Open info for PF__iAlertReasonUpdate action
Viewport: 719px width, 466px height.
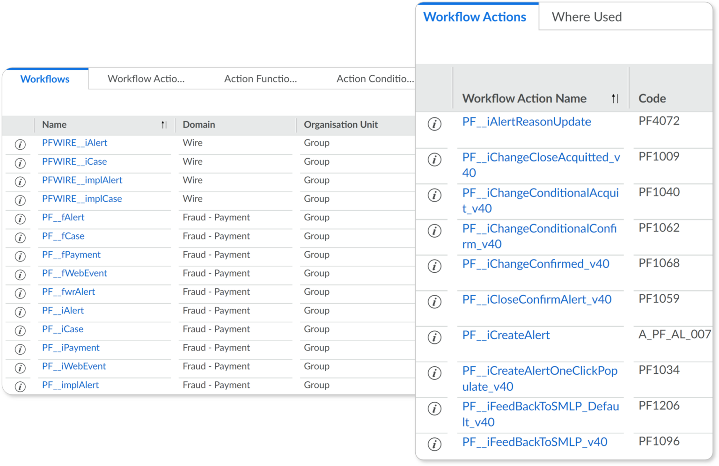pyautogui.click(x=434, y=124)
